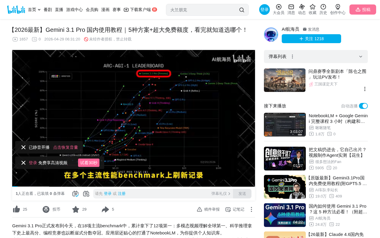Screen dimensions: 380x238
Task: Go to 直播 in the top navigation
Action: (x=59, y=10)
